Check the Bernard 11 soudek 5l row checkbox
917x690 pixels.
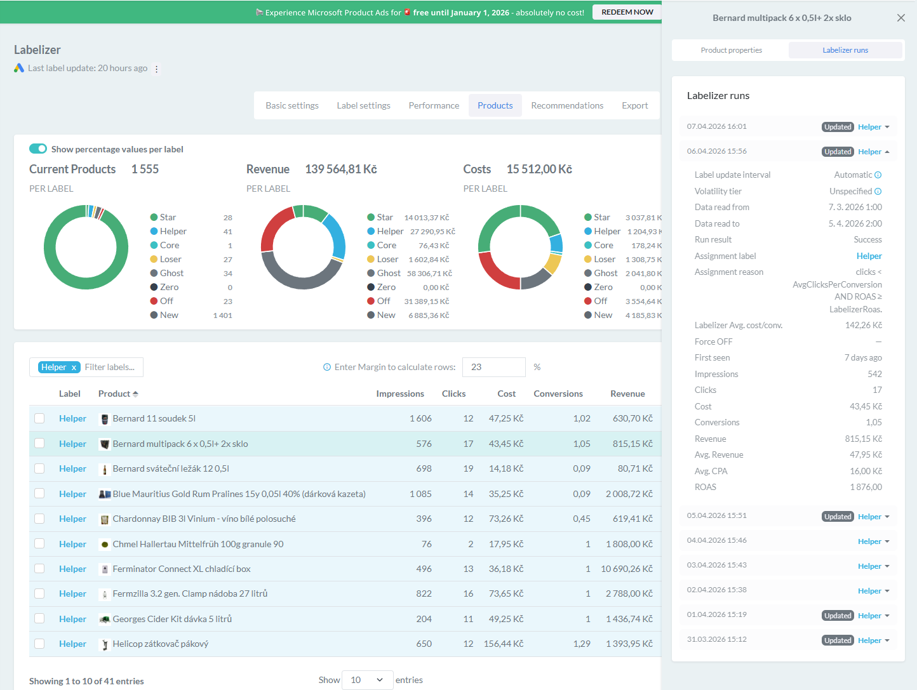[x=39, y=418]
